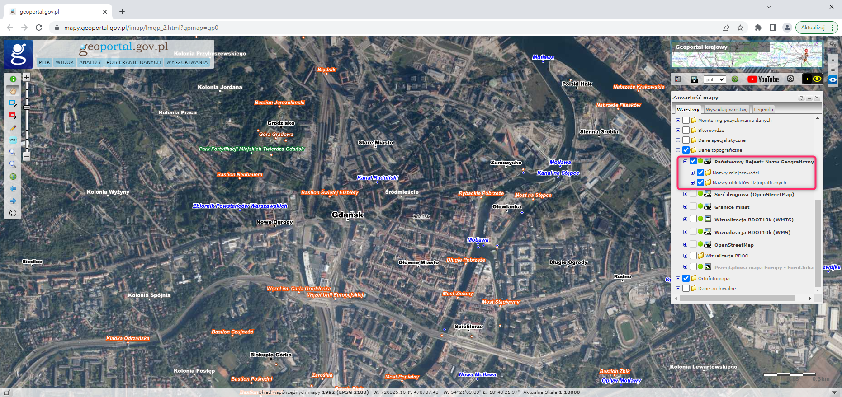The image size is (842, 397).
Task: Open the language dropdown showing pol
Action: (x=714, y=79)
